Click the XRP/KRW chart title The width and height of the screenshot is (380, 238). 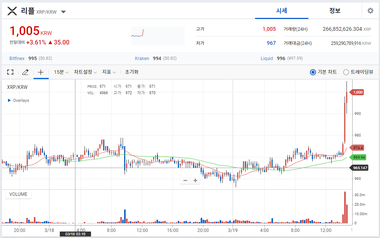click(17, 87)
